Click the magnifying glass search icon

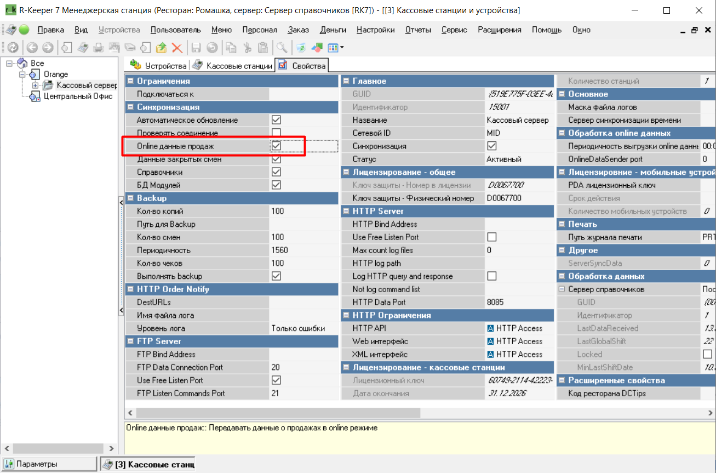(x=282, y=48)
